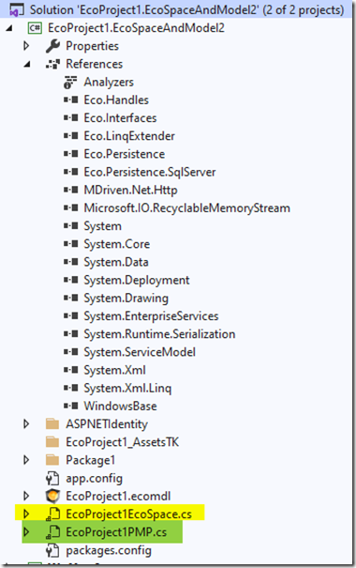Select the Package1 folder name
356x568 pixels.
click(90, 460)
